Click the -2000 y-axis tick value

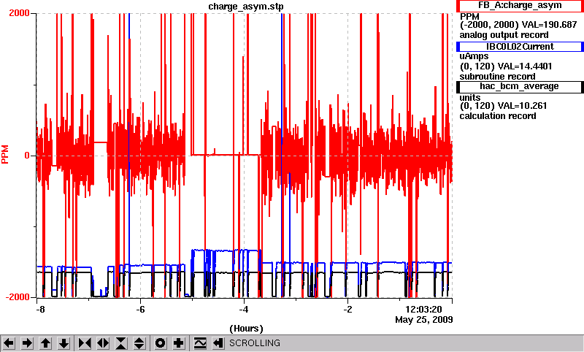(17, 297)
